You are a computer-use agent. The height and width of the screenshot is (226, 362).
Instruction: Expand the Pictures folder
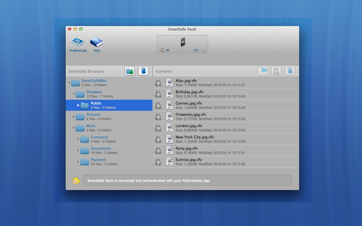[x=74, y=117]
